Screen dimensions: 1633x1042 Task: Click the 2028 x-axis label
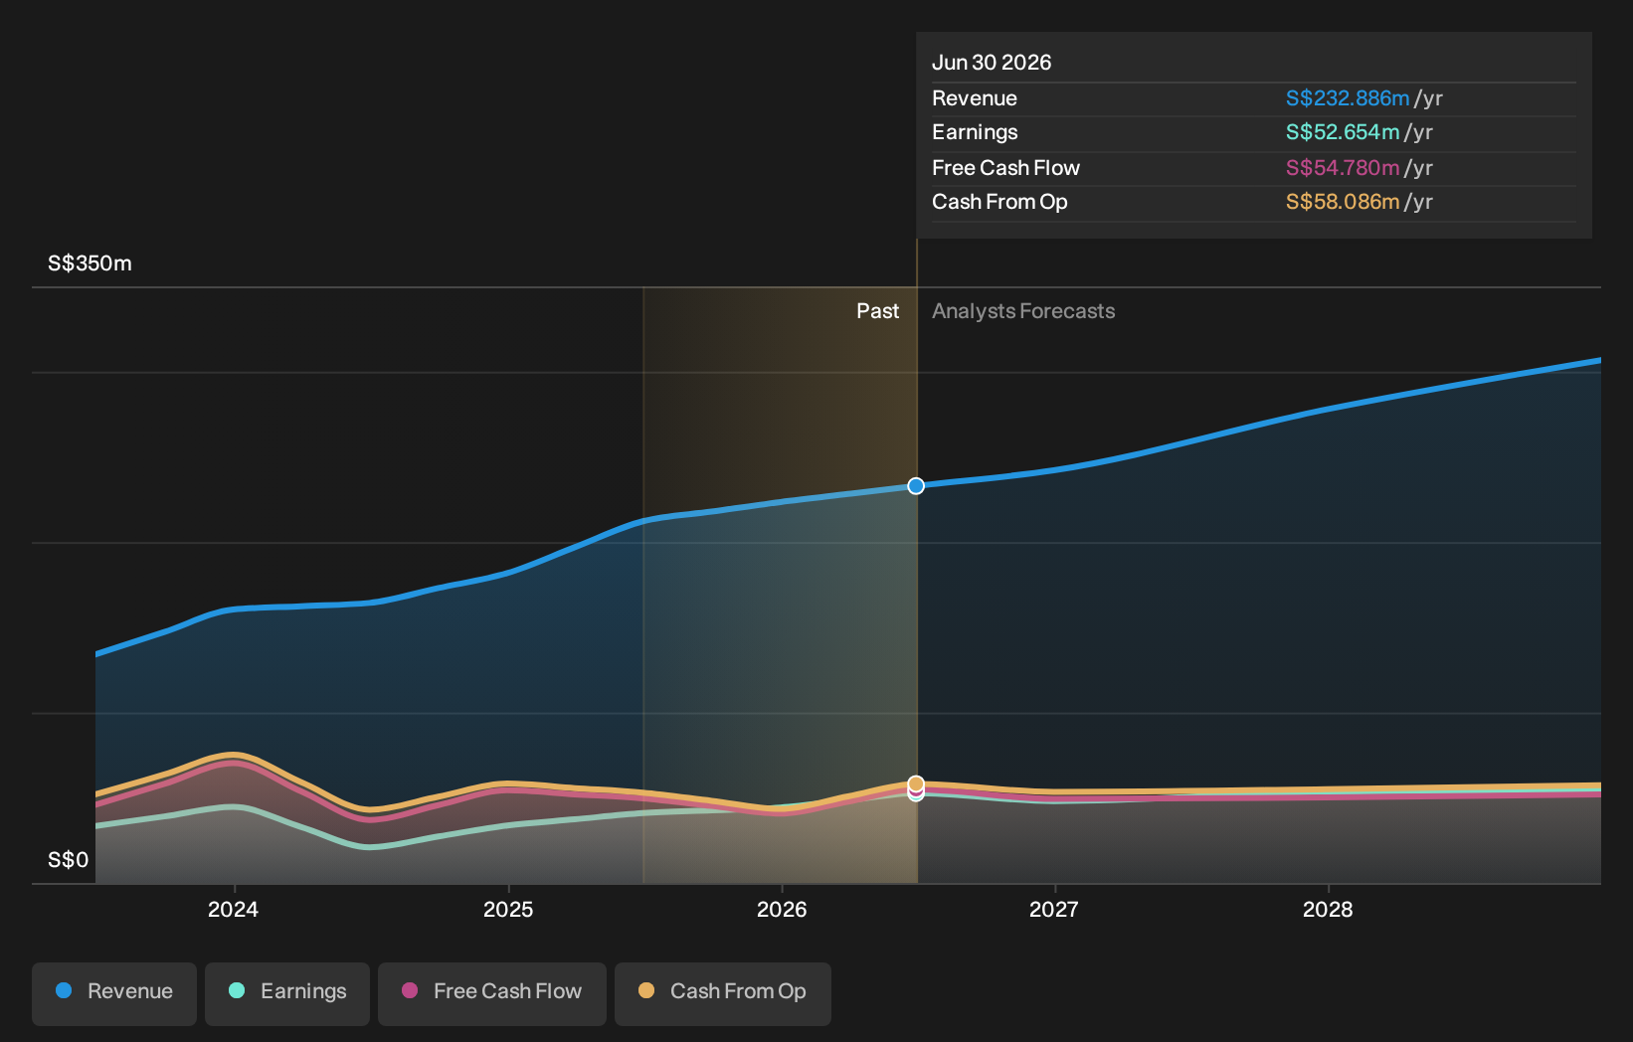click(x=1328, y=910)
